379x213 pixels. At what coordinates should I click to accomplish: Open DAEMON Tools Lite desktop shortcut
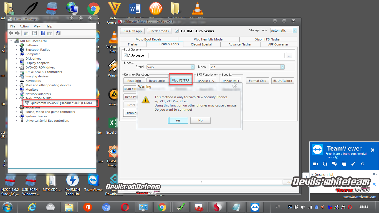tap(73, 184)
